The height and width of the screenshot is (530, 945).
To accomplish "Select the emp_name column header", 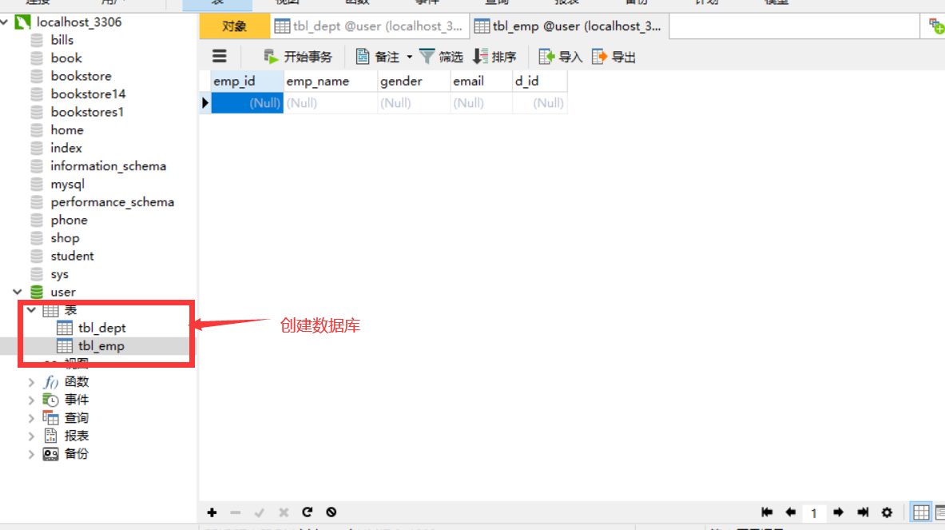I will point(330,81).
